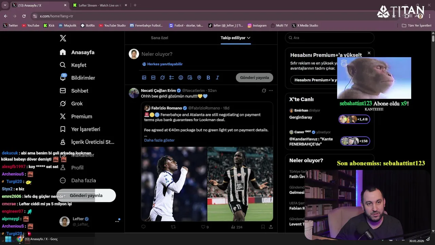Add GIF in post composer
Image resolution: width=435 pixels, height=245 pixels.
tap(153, 78)
